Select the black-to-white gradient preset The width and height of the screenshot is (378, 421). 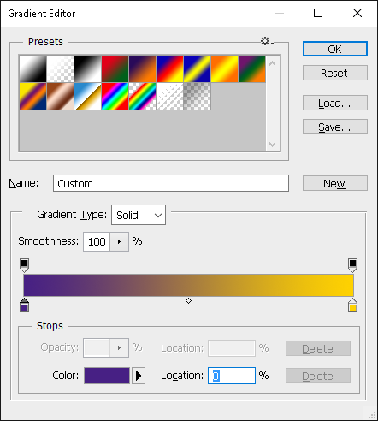coord(87,68)
